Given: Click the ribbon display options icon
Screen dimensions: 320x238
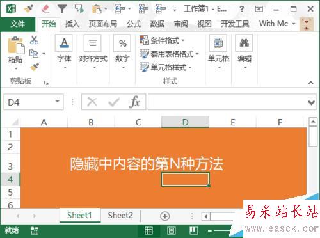Looking at the screenshot, I should [x=259, y=9].
